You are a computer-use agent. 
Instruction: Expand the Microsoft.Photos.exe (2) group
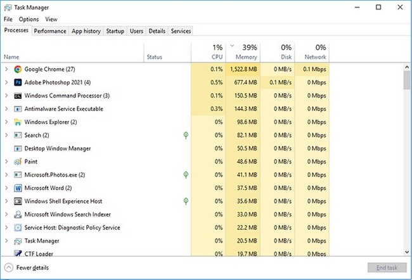tap(6, 175)
